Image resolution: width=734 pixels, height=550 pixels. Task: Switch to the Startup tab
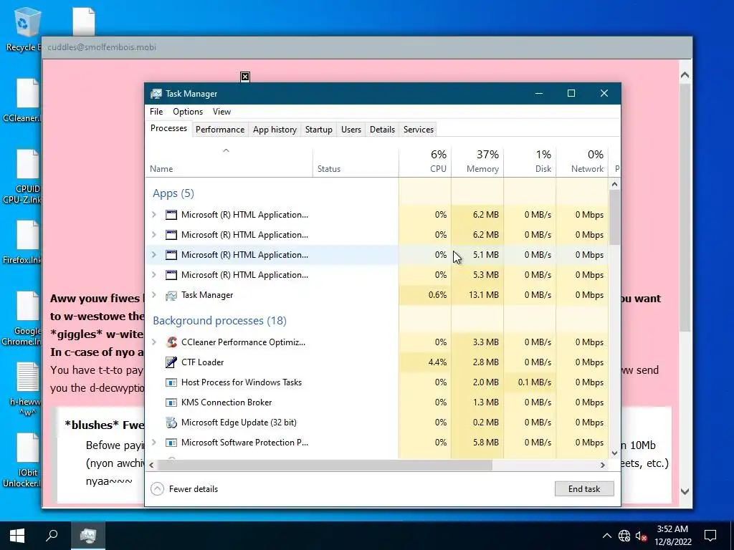[319, 130]
